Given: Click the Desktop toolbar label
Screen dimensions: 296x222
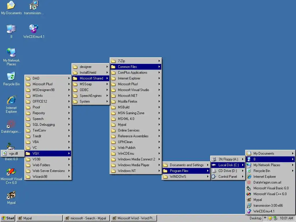Looking at the screenshot, I should 256,218.
